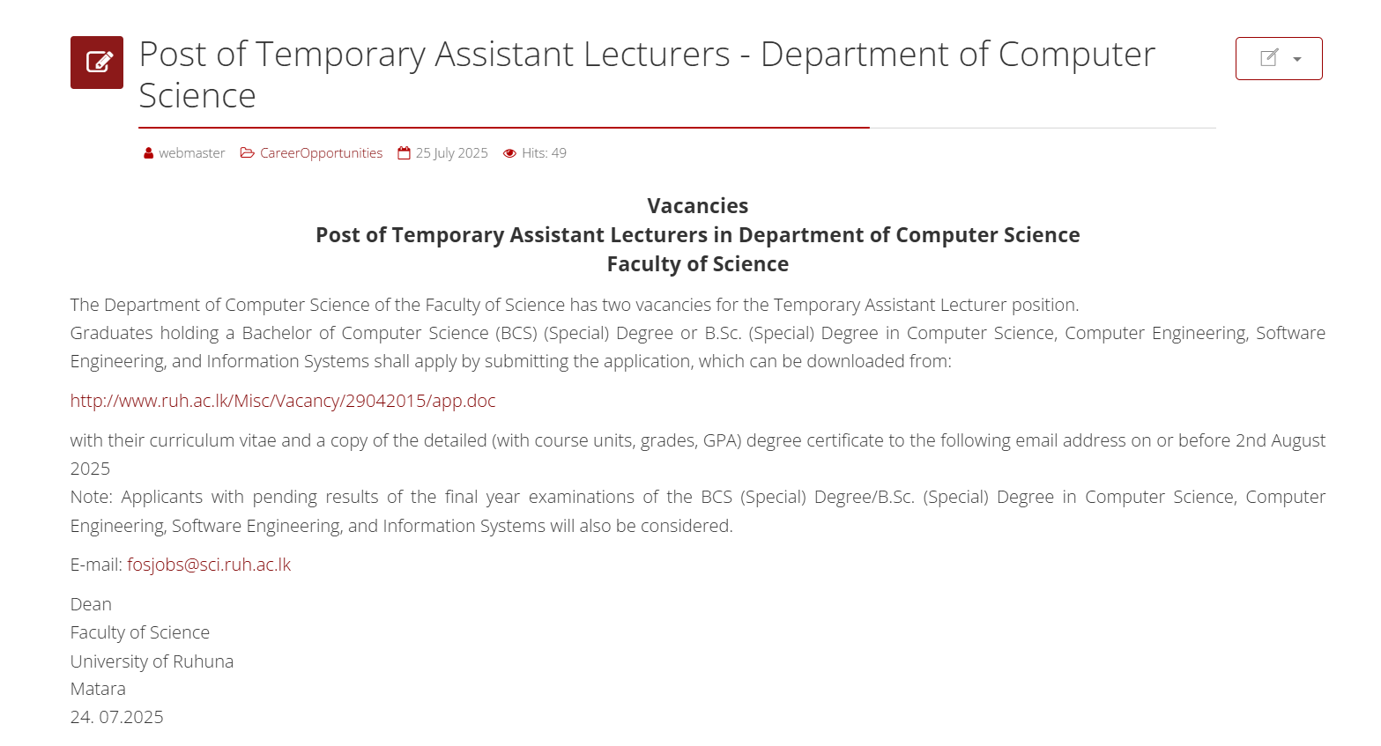This screenshot has width=1381, height=746.
Task: Click the eye icon beside Hits: 49
Action: coord(509,153)
